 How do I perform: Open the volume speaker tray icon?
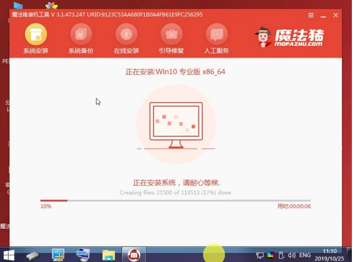292,255
